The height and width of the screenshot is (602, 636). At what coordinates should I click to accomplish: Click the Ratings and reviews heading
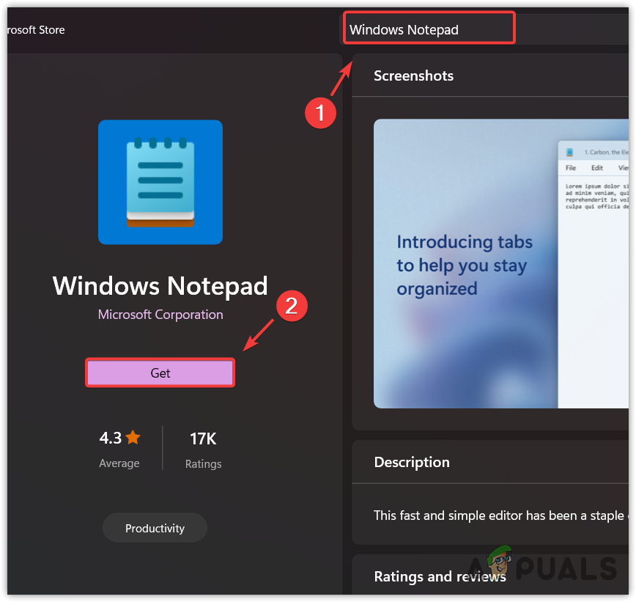[x=440, y=576]
